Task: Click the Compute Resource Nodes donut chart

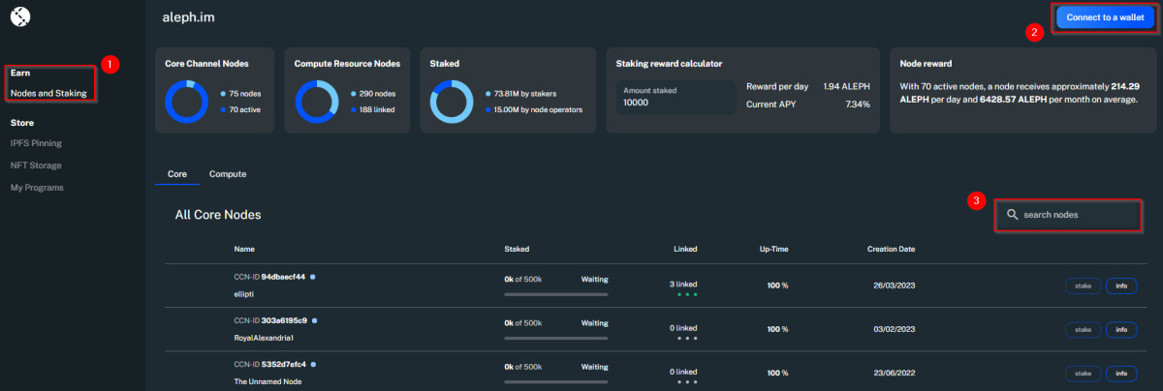Action: pyautogui.click(x=318, y=102)
